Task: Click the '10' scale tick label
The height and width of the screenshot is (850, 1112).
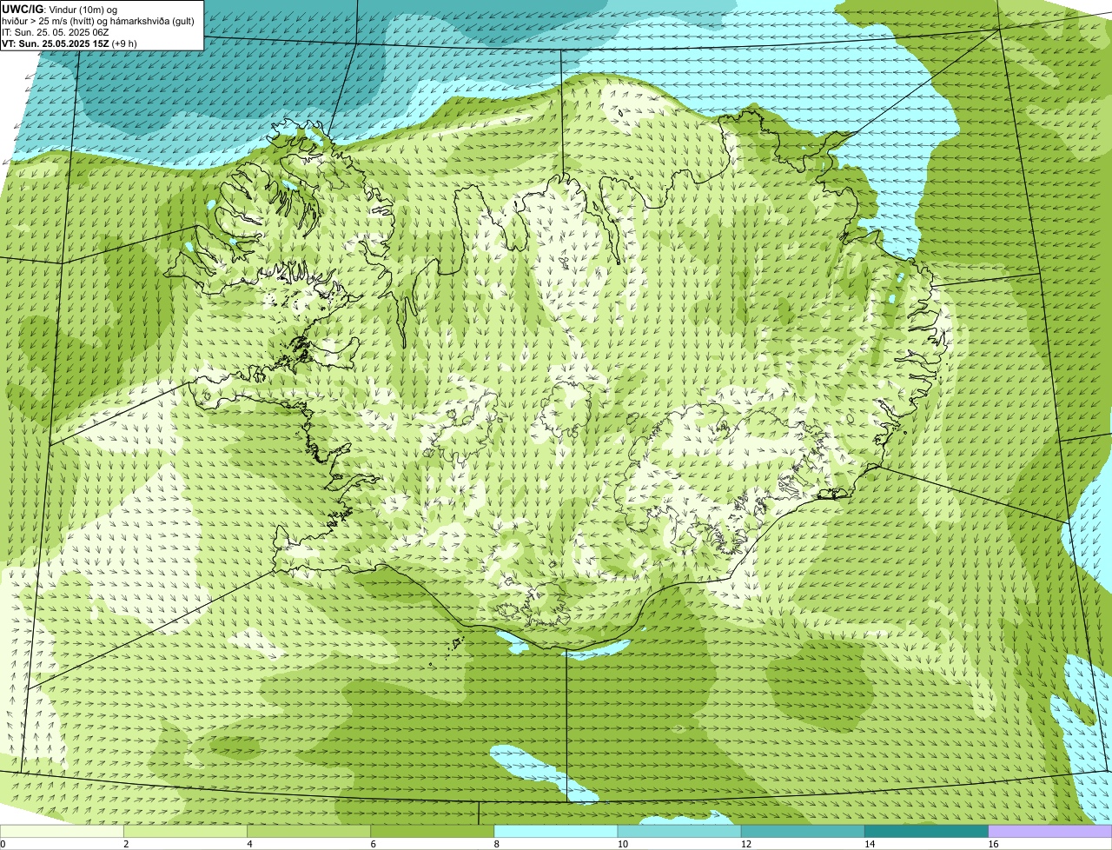Action: tap(622, 844)
